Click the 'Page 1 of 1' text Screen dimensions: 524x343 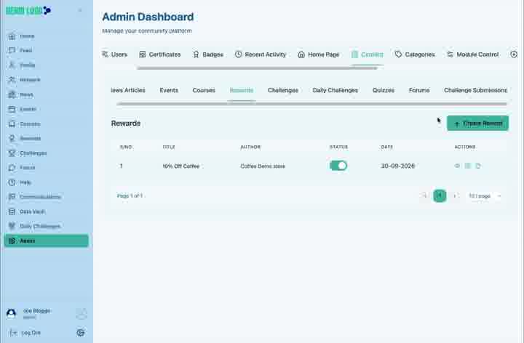pyautogui.click(x=130, y=196)
